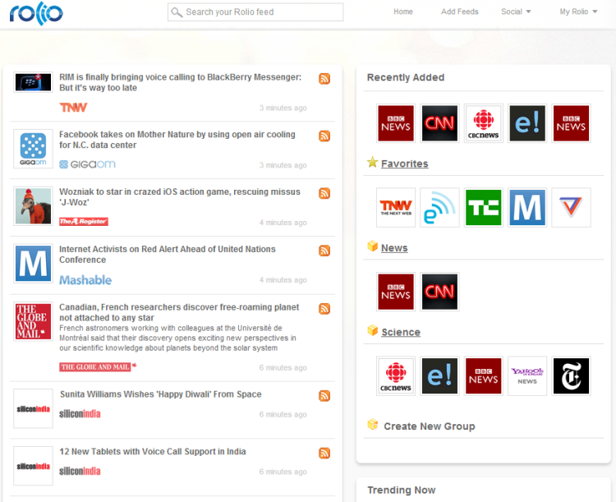Click RSS icon for 12 New Tablets article
Viewport: 616px width, 502px height.
click(x=324, y=454)
